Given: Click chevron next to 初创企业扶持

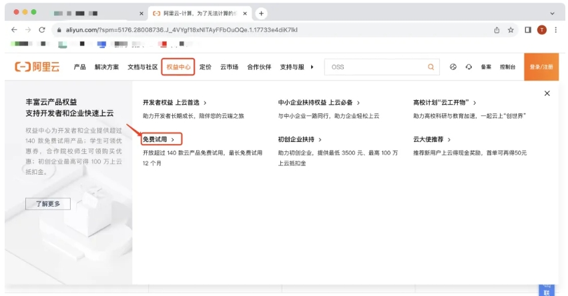Looking at the screenshot, I should 320,140.
